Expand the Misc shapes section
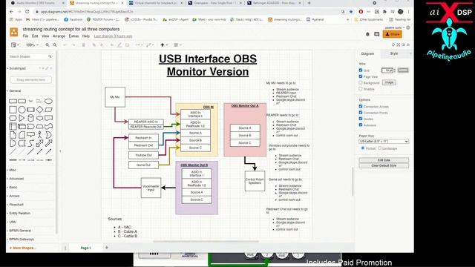Screen dimensions: 475x267 click(x=12, y=170)
